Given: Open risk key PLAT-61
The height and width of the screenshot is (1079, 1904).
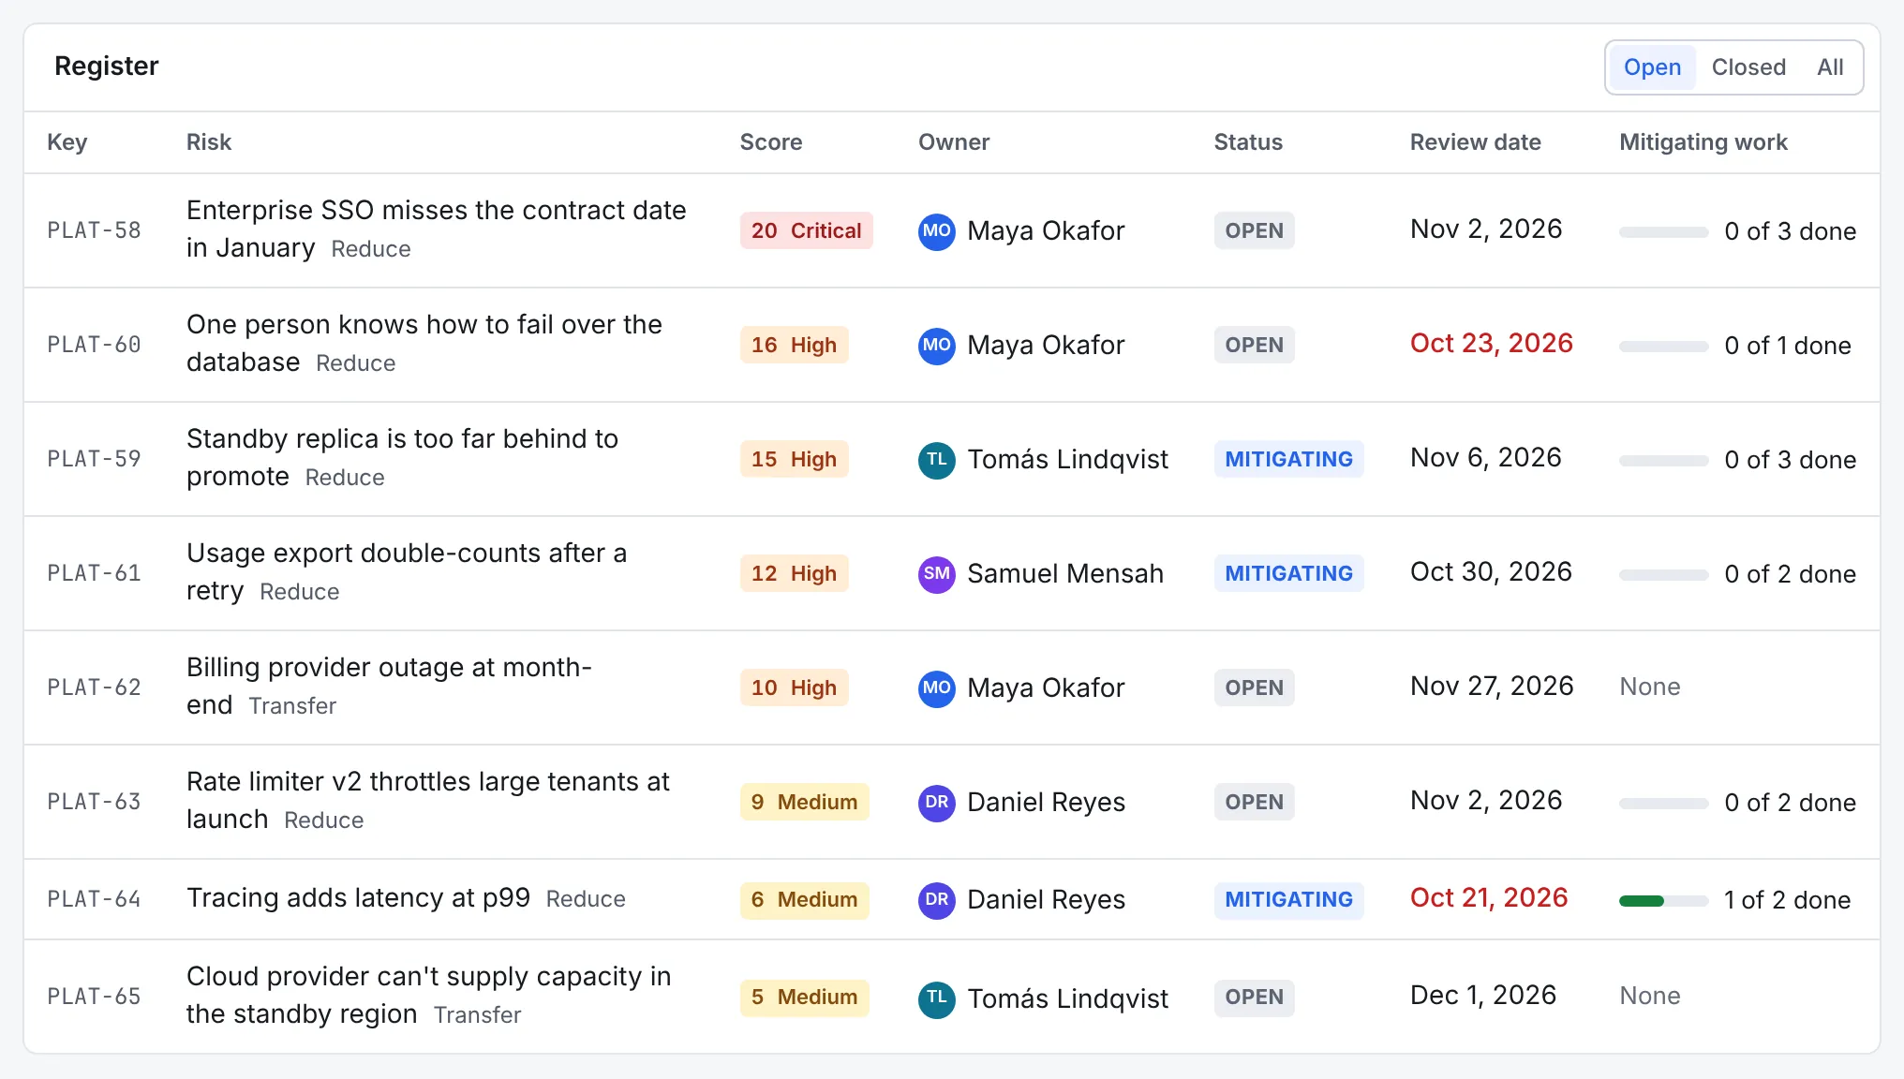Looking at the screenshot, I should click(94, 573).
